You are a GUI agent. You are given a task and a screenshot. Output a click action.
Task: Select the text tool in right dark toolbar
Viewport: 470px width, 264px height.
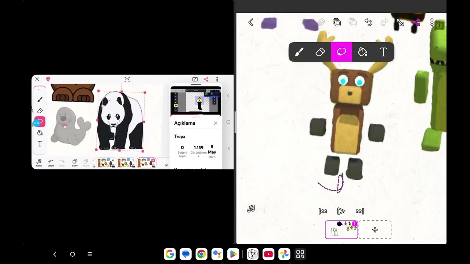pyautogui.click(x=383, y=52)
